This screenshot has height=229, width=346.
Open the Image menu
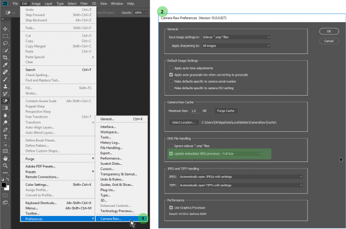coord(36,4)
